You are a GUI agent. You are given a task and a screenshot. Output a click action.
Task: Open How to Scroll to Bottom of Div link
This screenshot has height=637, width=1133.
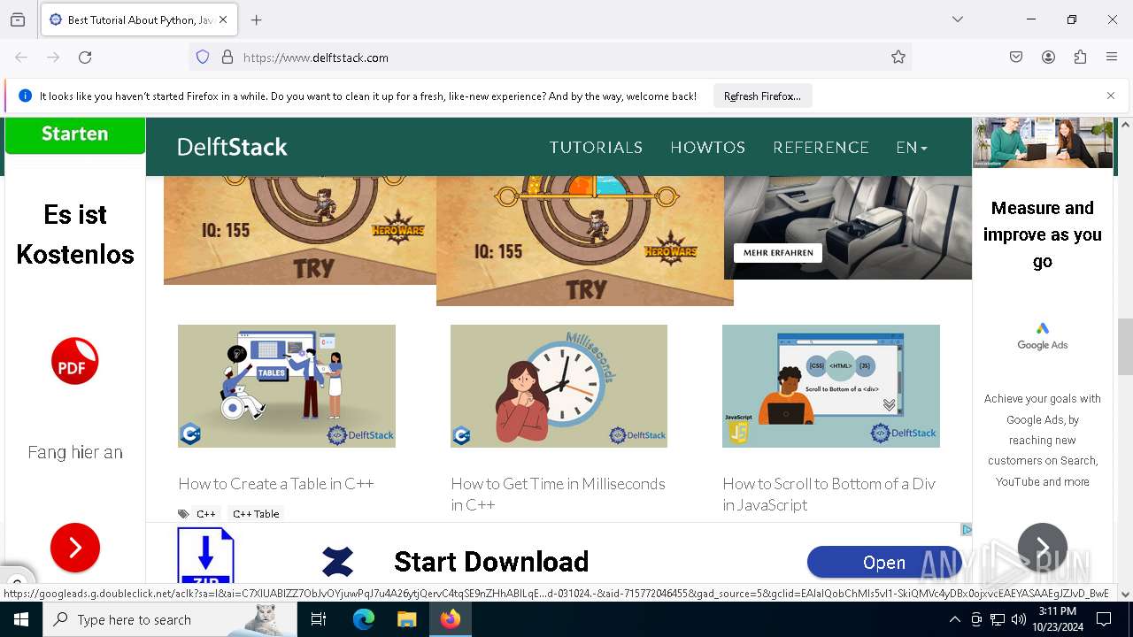(829, 495)
